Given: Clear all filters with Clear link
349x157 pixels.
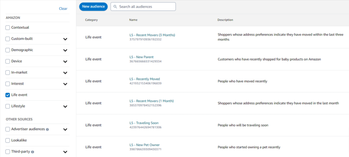Looking at the screenshot, I should tap(63, 8).
